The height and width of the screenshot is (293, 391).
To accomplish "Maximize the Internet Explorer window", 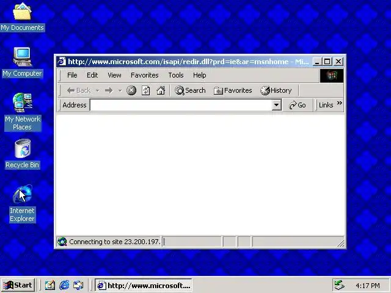I will (327, 61).
